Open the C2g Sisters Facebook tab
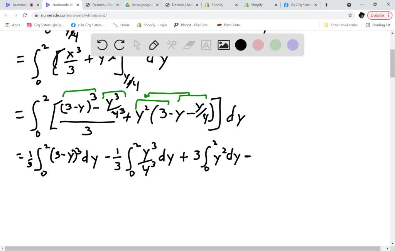Viewport: 395px width, 251px height. coord(299,5)
